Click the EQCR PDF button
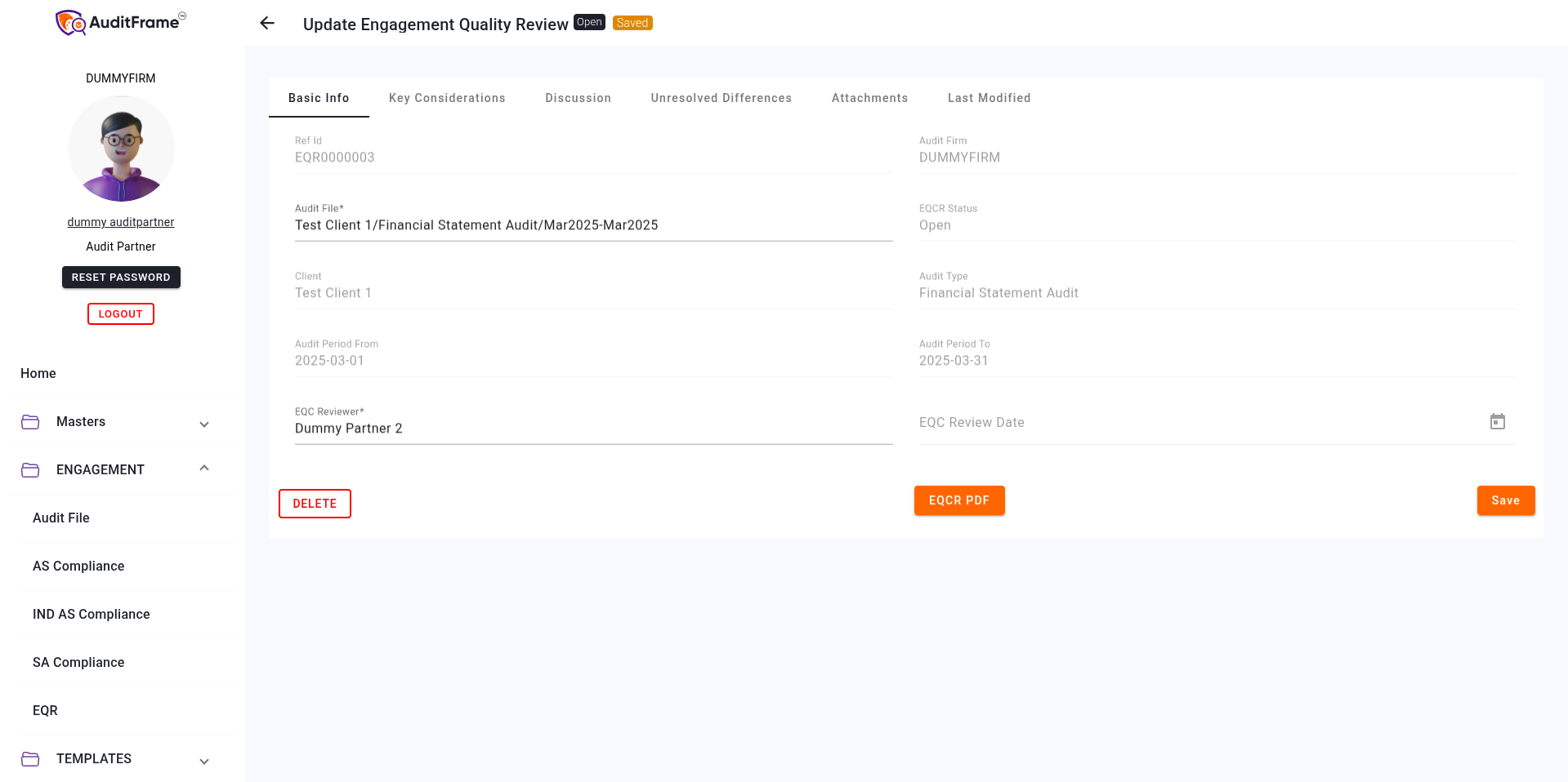This screenshot has height=782, width=1568. coord(959,500)
